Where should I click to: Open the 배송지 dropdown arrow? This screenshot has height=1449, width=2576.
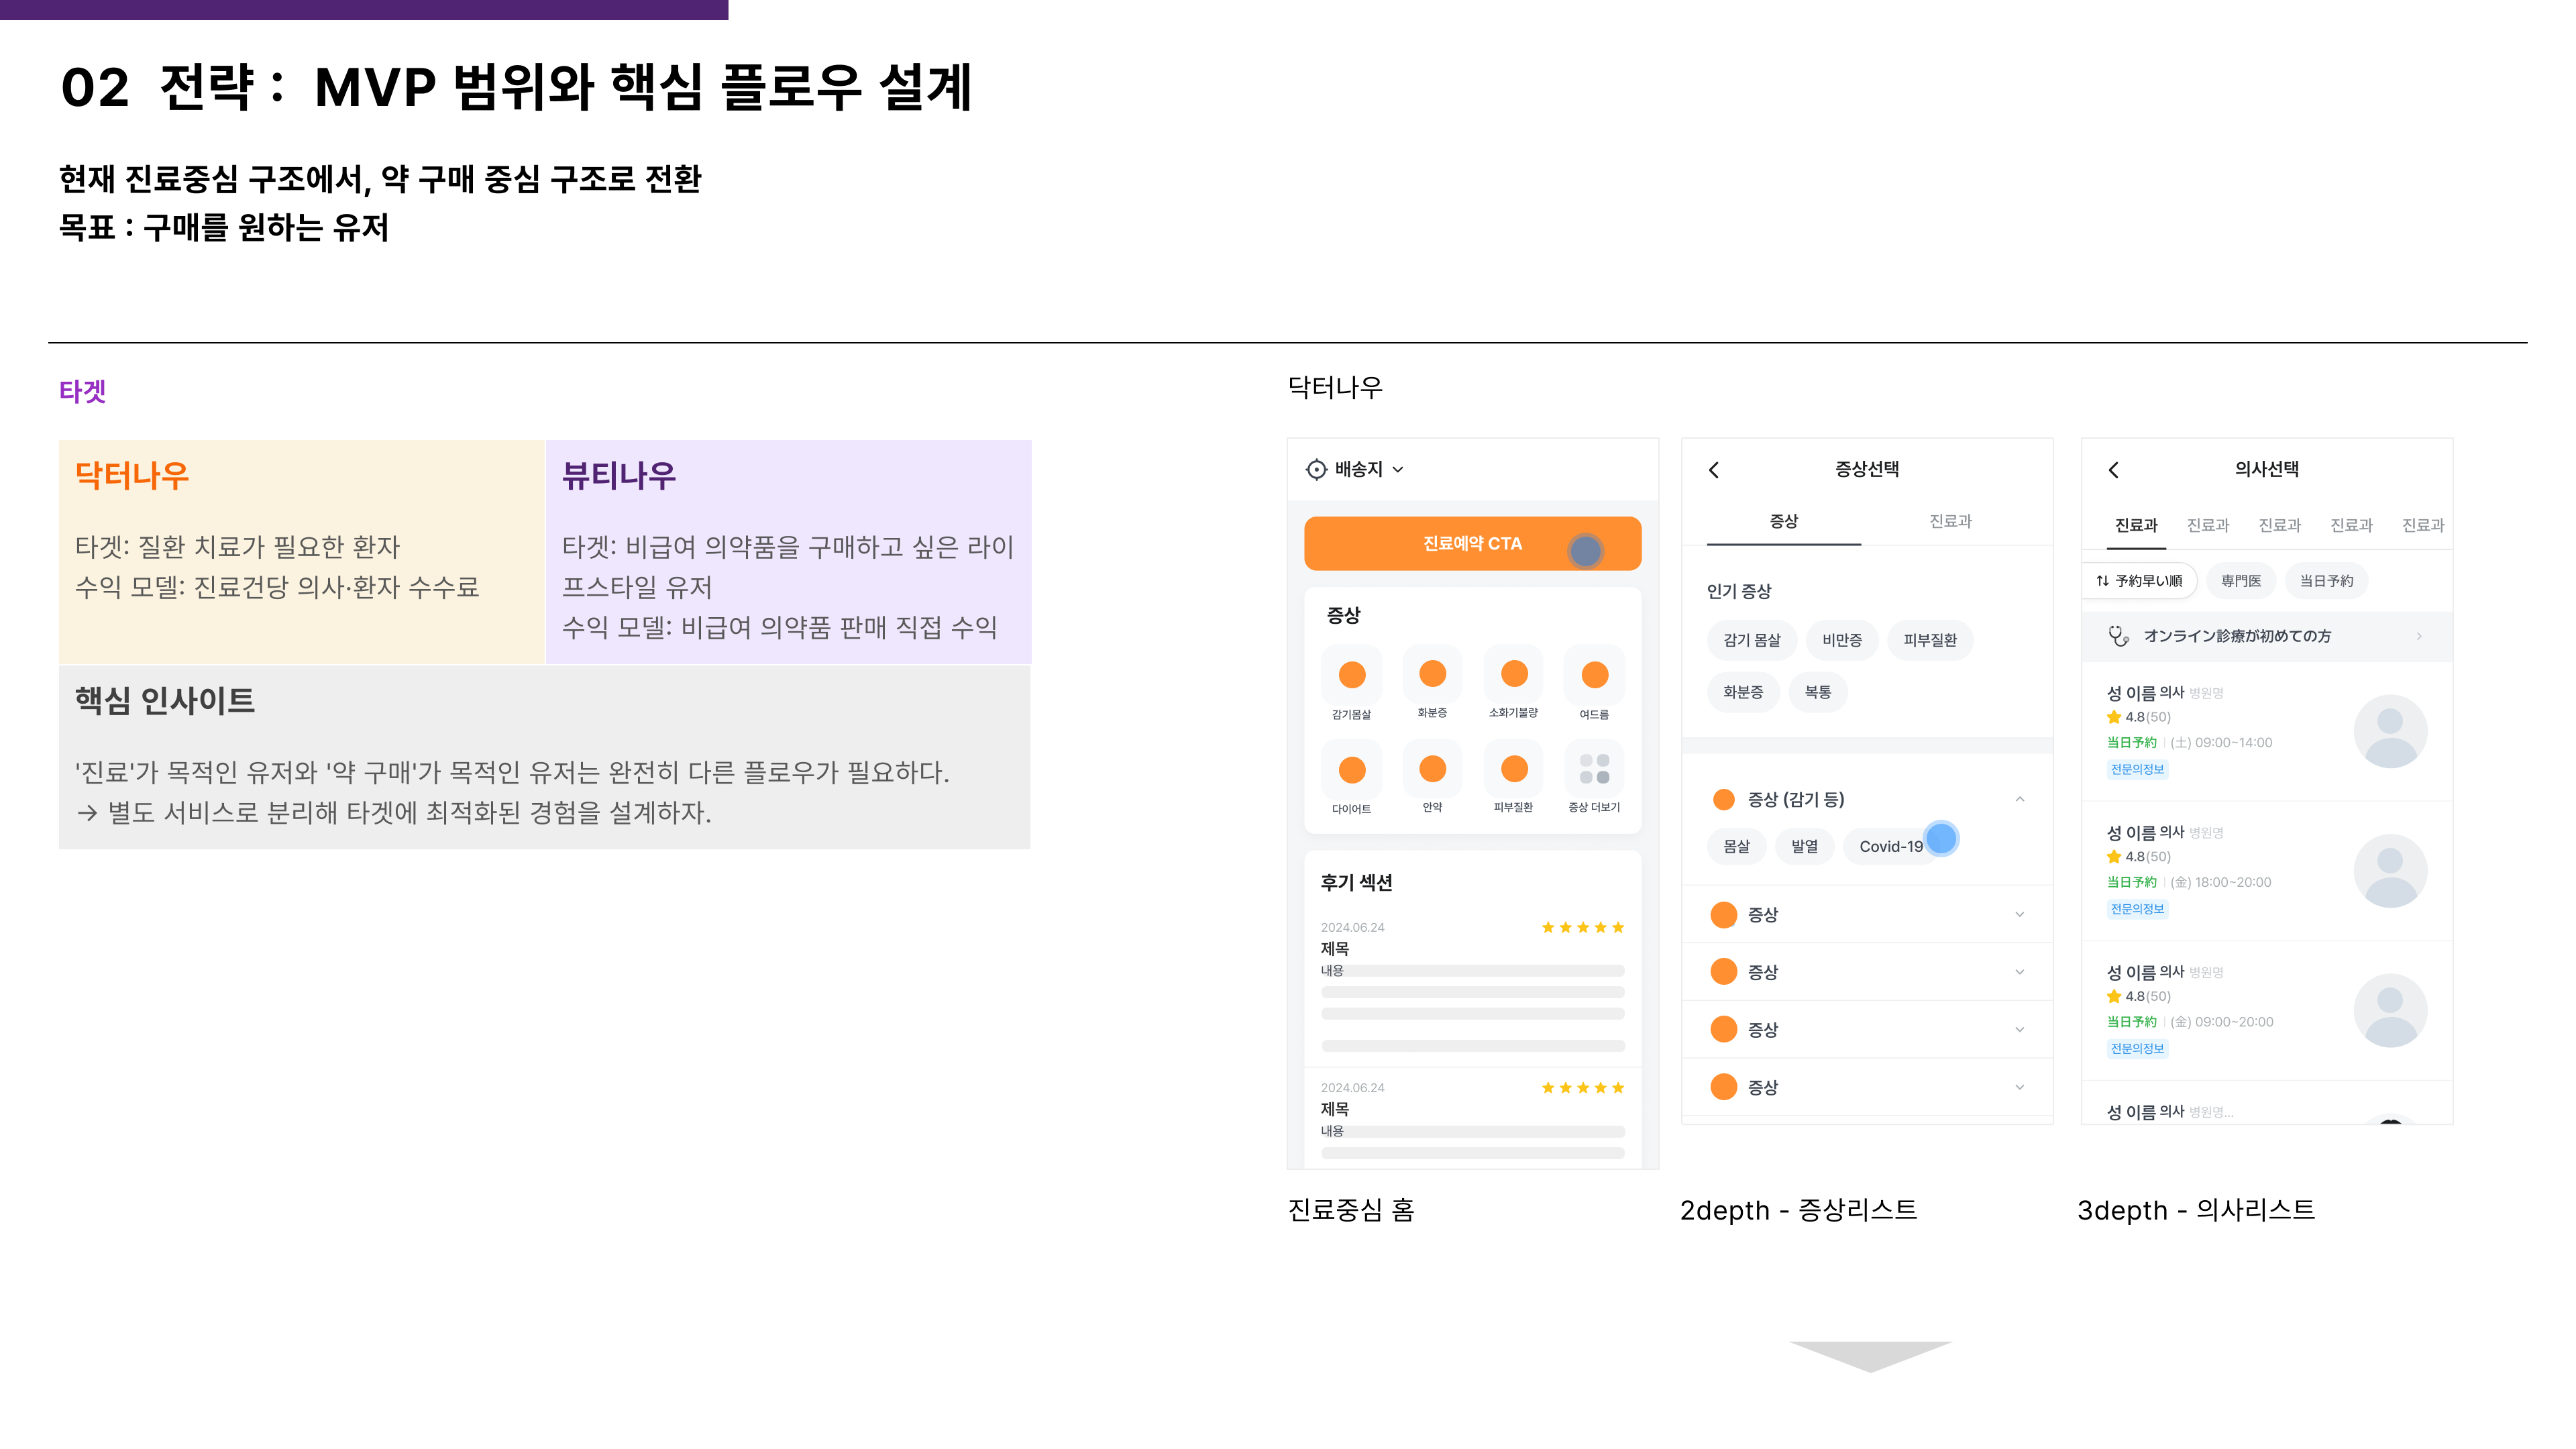(1398, 470)
